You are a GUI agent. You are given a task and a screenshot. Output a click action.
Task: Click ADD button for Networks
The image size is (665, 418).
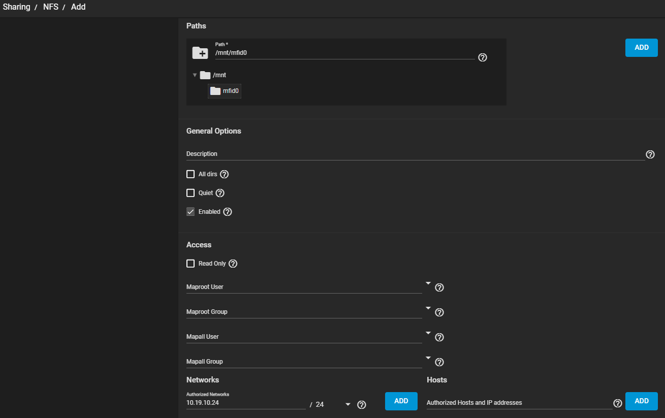401,401
